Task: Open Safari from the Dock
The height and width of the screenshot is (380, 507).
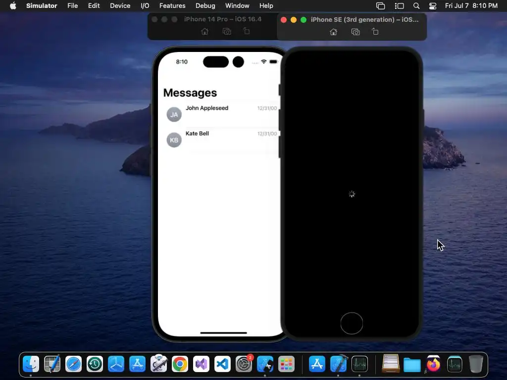Action: coord(73,364)
